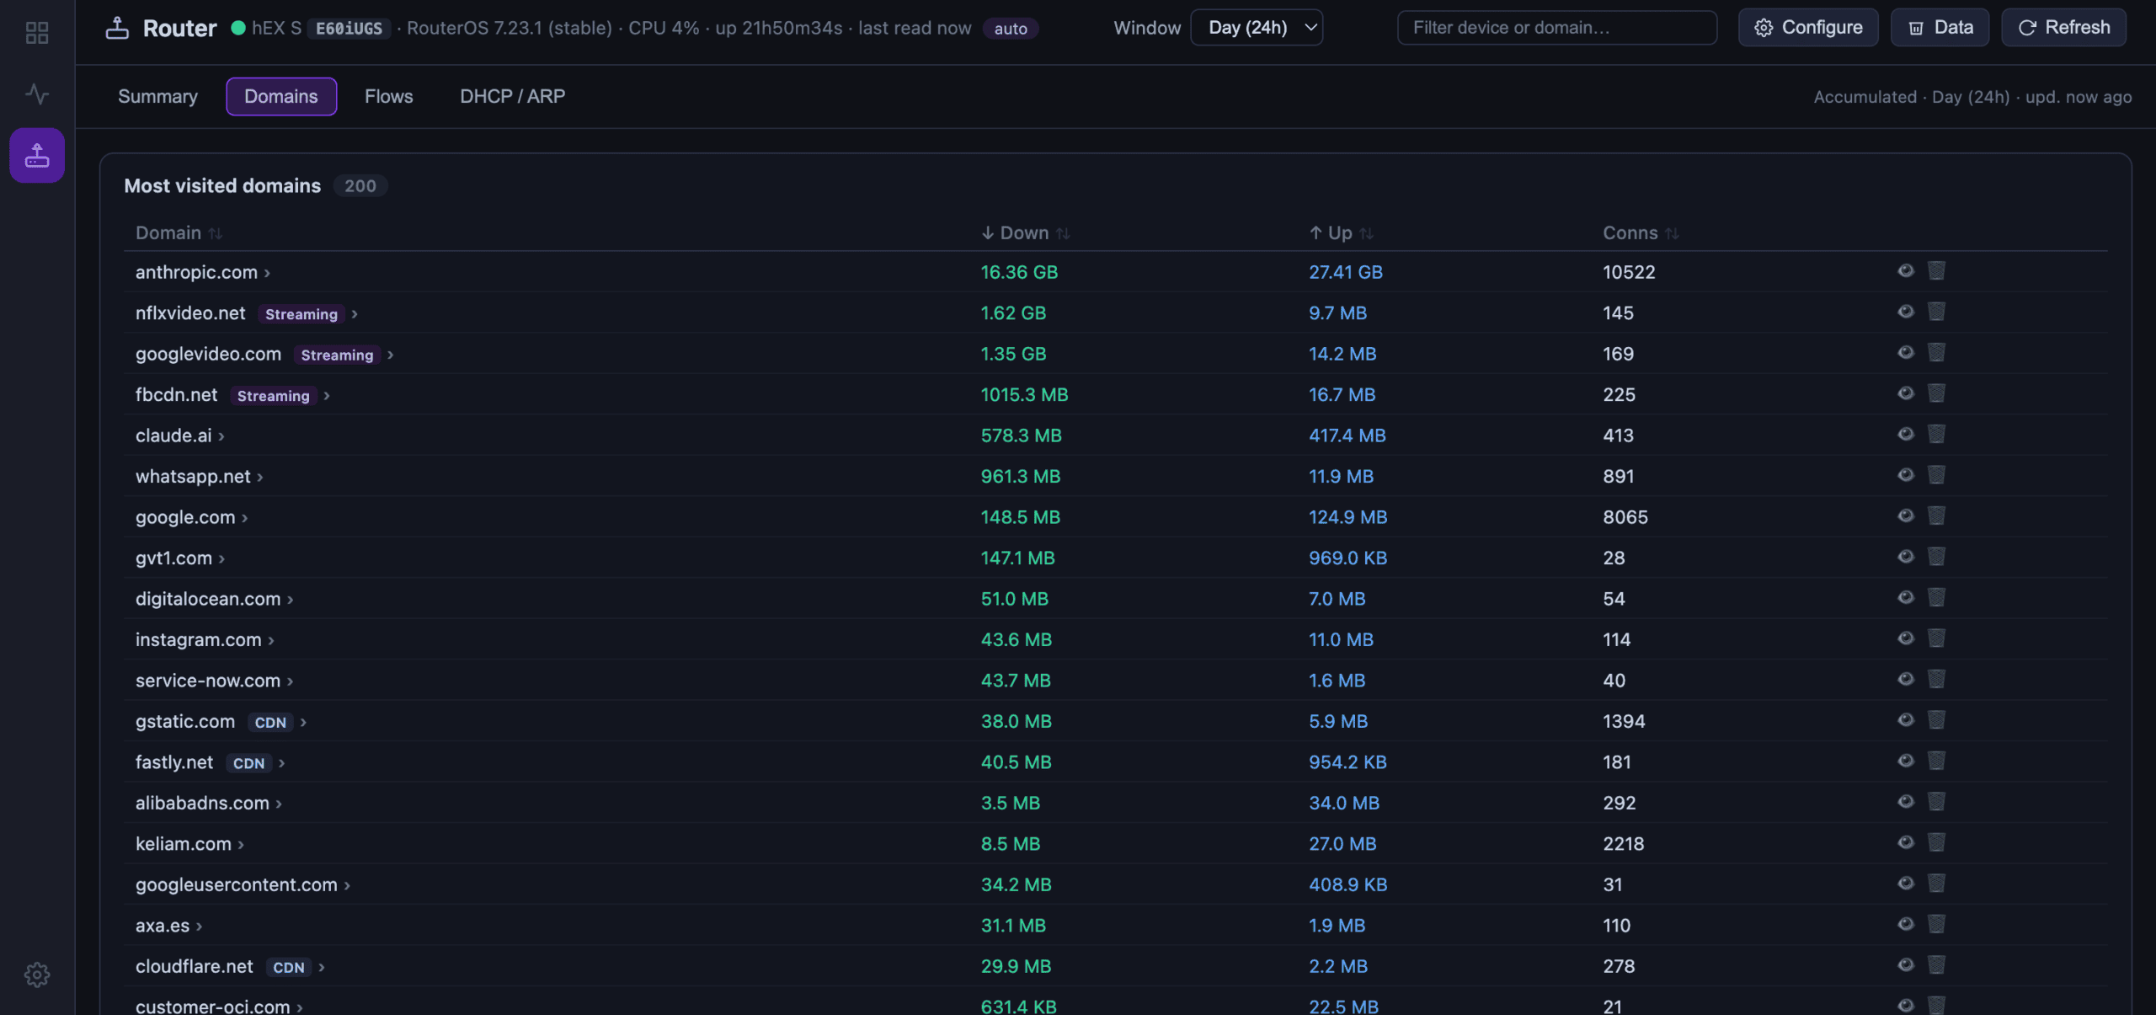
Task: Expand the gstatic.com row chevron
Action: (303, 722)
